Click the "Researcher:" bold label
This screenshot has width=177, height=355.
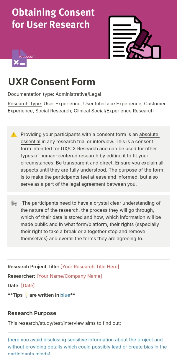(21, 276)
